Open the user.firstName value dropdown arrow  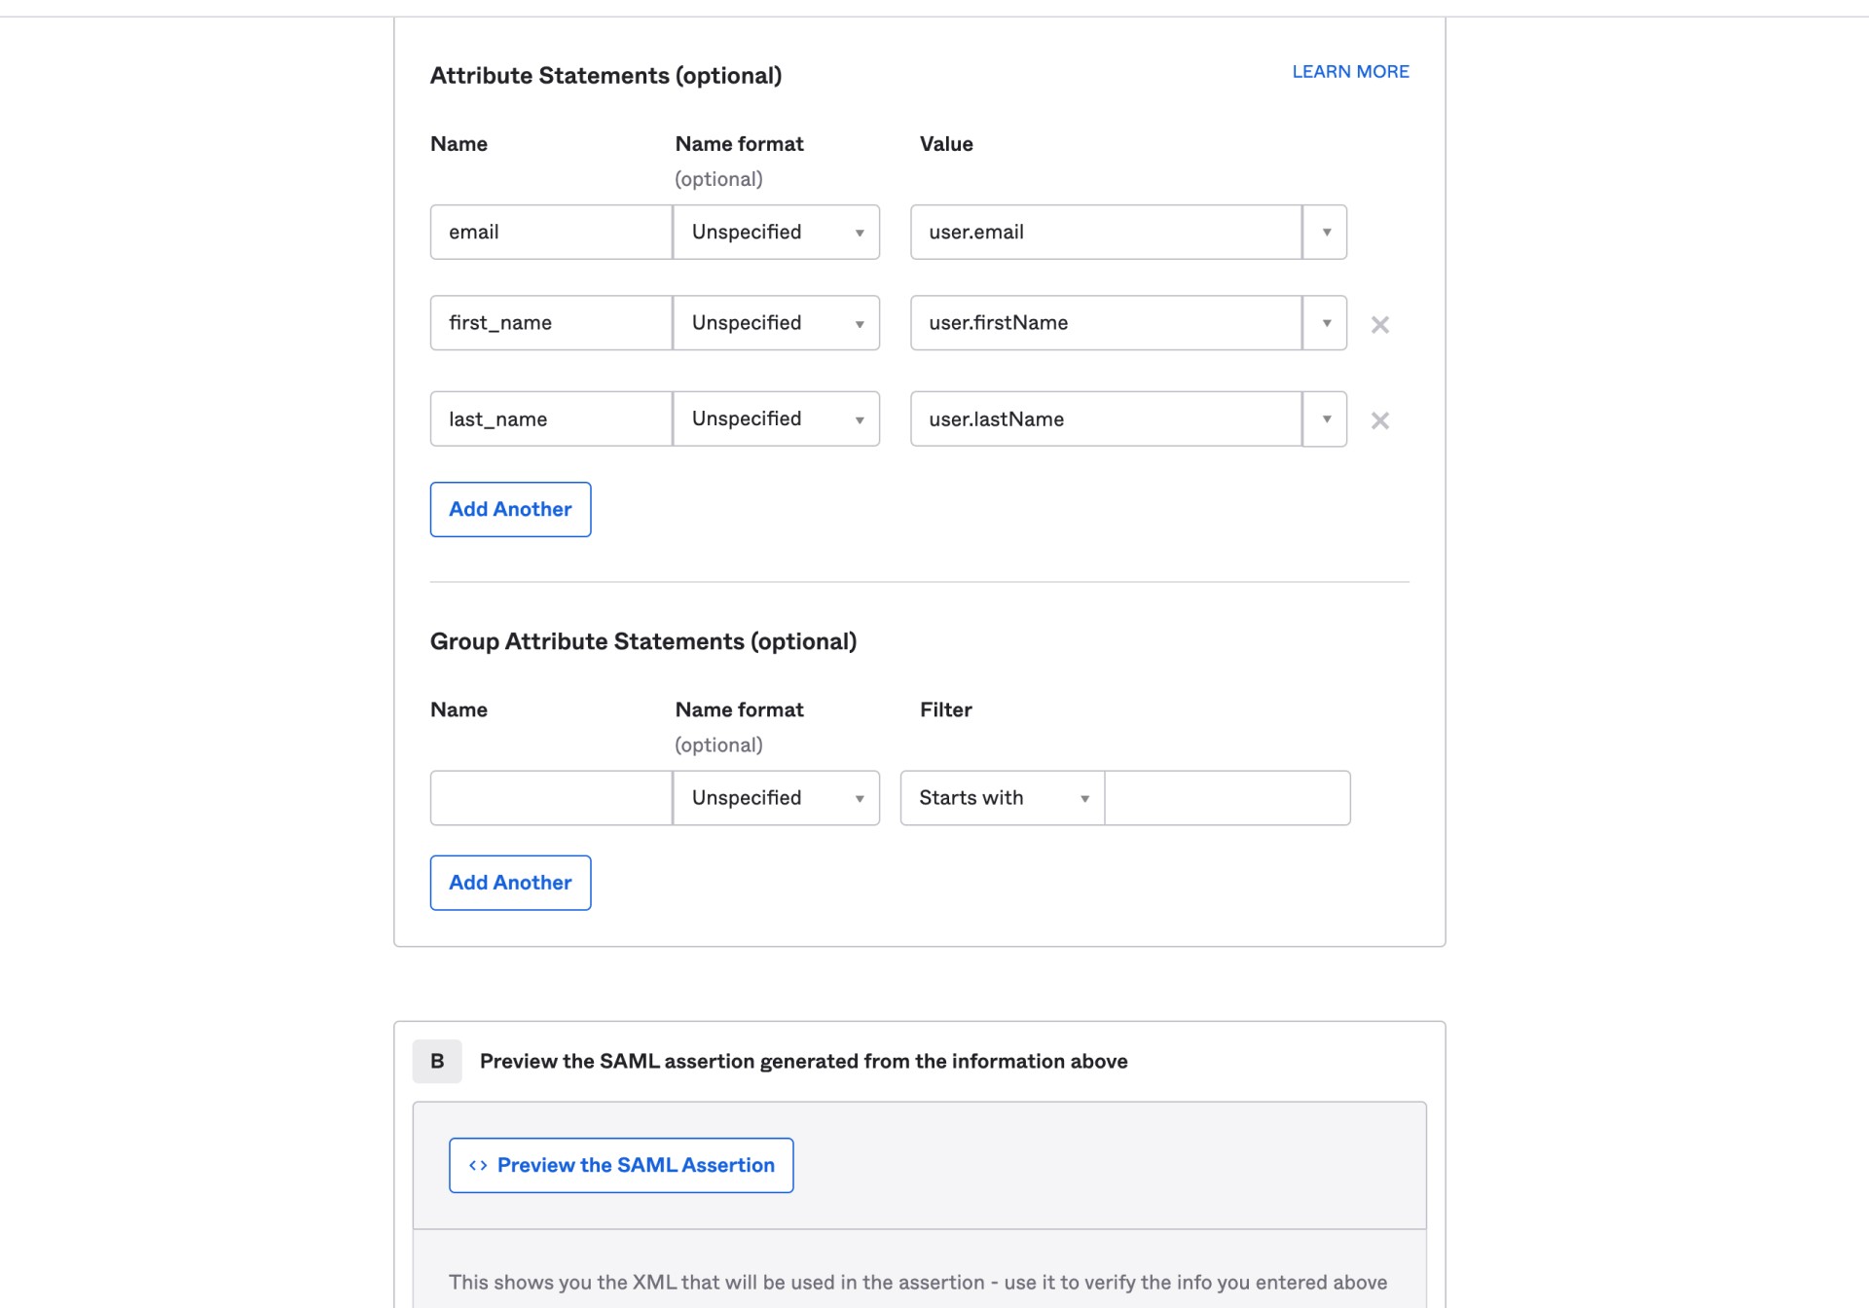point(1324,322)
